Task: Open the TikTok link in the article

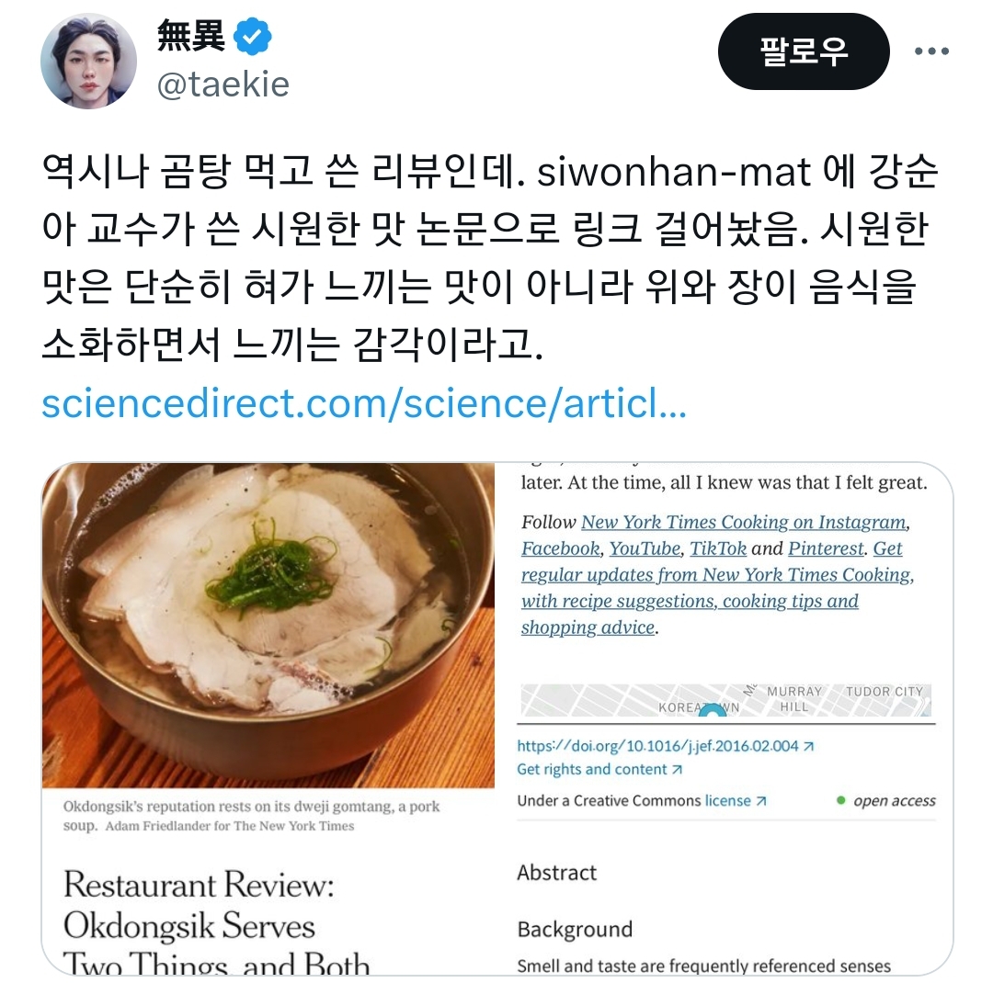Action: click(718, 548)
